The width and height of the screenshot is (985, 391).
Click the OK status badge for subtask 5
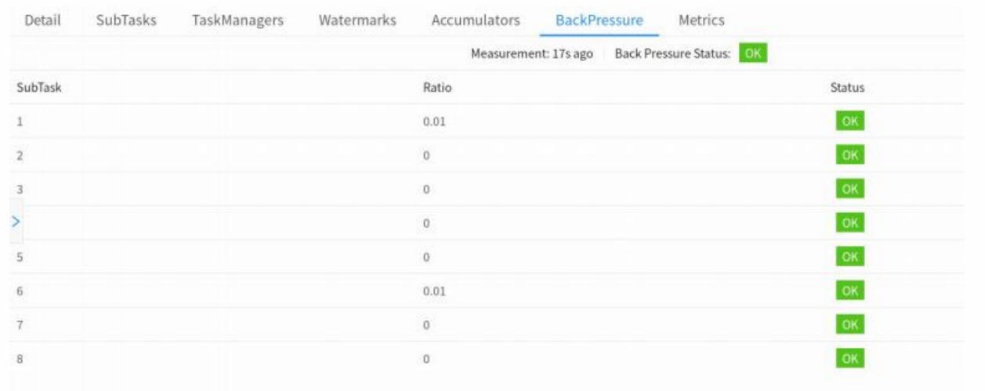point(847,256)
